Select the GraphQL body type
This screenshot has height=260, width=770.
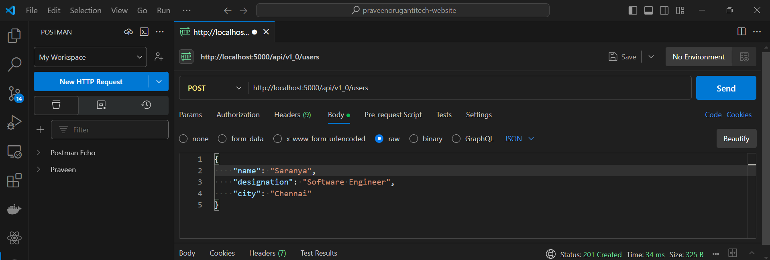coord(456,139)
